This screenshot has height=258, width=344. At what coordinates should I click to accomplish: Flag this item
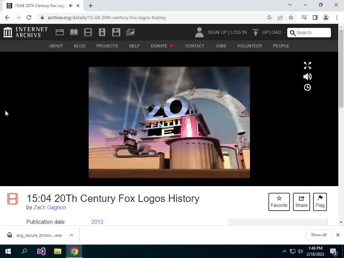click(x=320, y=202)
